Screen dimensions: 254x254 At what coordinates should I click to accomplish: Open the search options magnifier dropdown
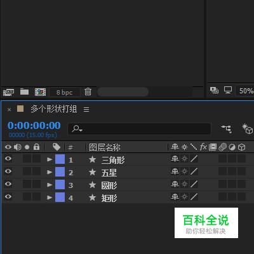[x=77, y=128]
